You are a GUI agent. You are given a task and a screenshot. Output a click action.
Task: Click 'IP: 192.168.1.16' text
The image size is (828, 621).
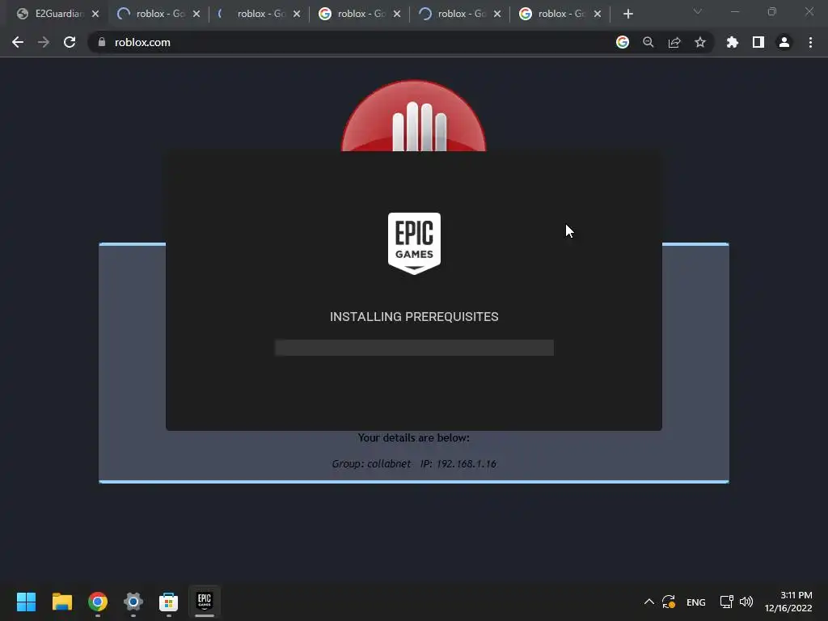458,463
